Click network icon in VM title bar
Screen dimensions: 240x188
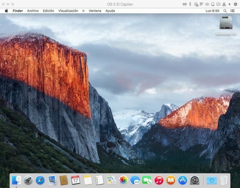pyautogui.click(x=202, y=4)
